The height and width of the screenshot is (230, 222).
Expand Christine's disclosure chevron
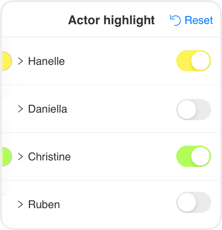click(x=20, y=157)
